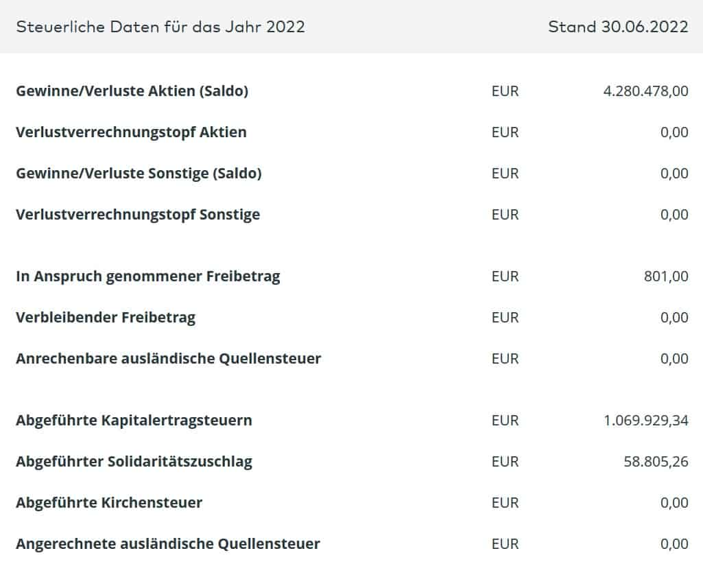The height and width of the screenshot is (564, 703).
Task: Select the "Verlustverrechnungstopf Aktien" row label
Action: [x=131, y=132]
